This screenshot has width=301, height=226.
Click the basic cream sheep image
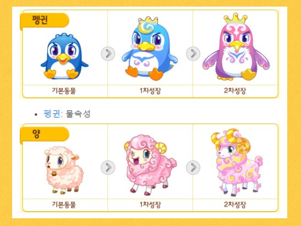tap(64, 170)
